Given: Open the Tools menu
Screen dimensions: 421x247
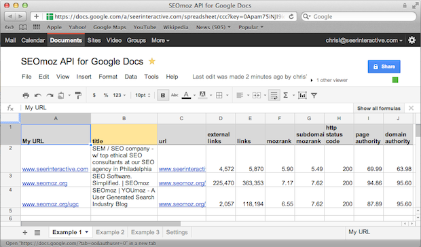Looking at the screenshot, I should click(x=151, y=77).
